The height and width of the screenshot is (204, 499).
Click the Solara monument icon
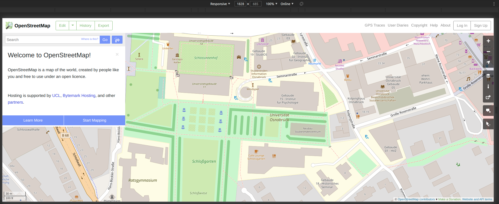(139, 55)
